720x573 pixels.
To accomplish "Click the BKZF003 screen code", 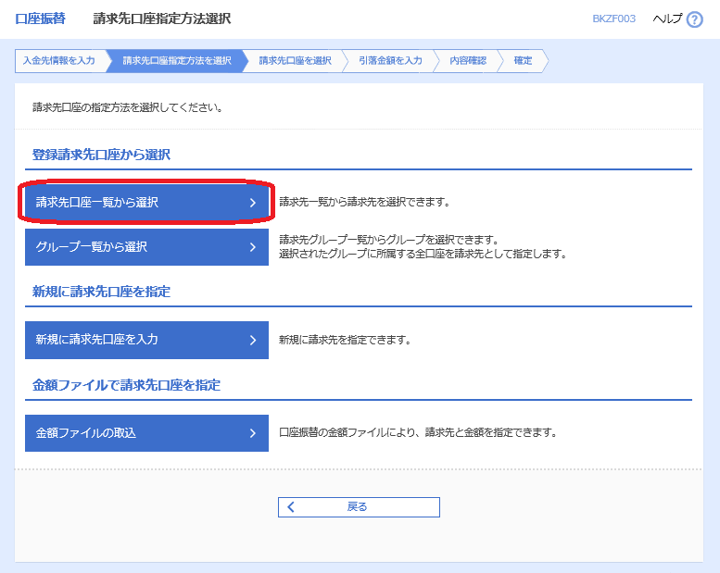I will [x=613, y=19].
